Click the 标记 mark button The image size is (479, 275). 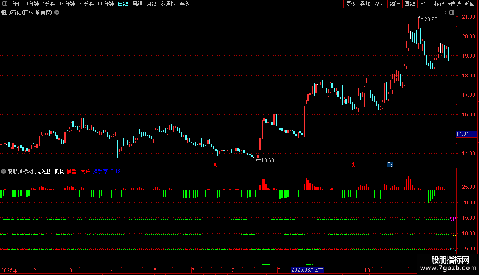(x=439, y=4)
